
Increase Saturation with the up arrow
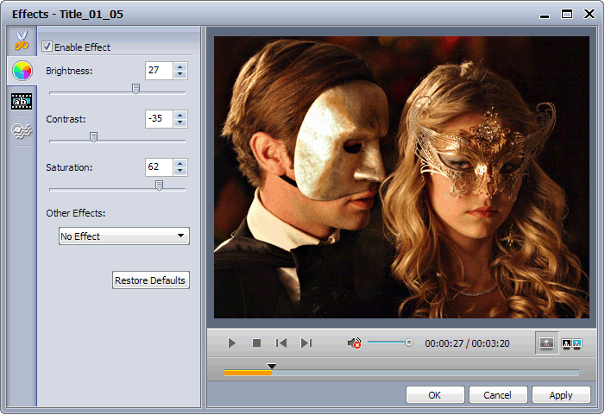tap(180, 163)
